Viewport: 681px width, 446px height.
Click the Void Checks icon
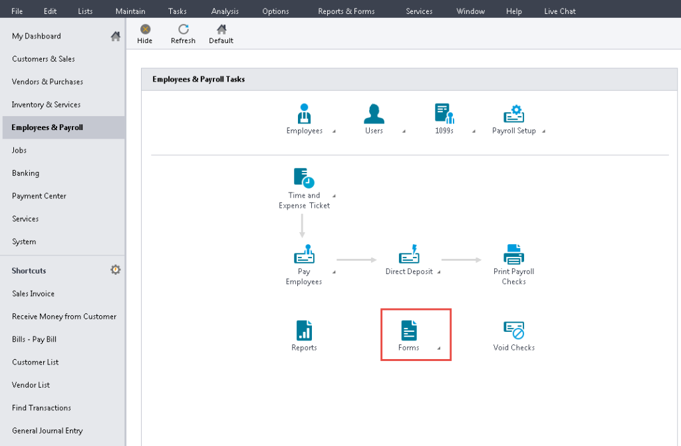pyautogui.click(x=513, y=331)
